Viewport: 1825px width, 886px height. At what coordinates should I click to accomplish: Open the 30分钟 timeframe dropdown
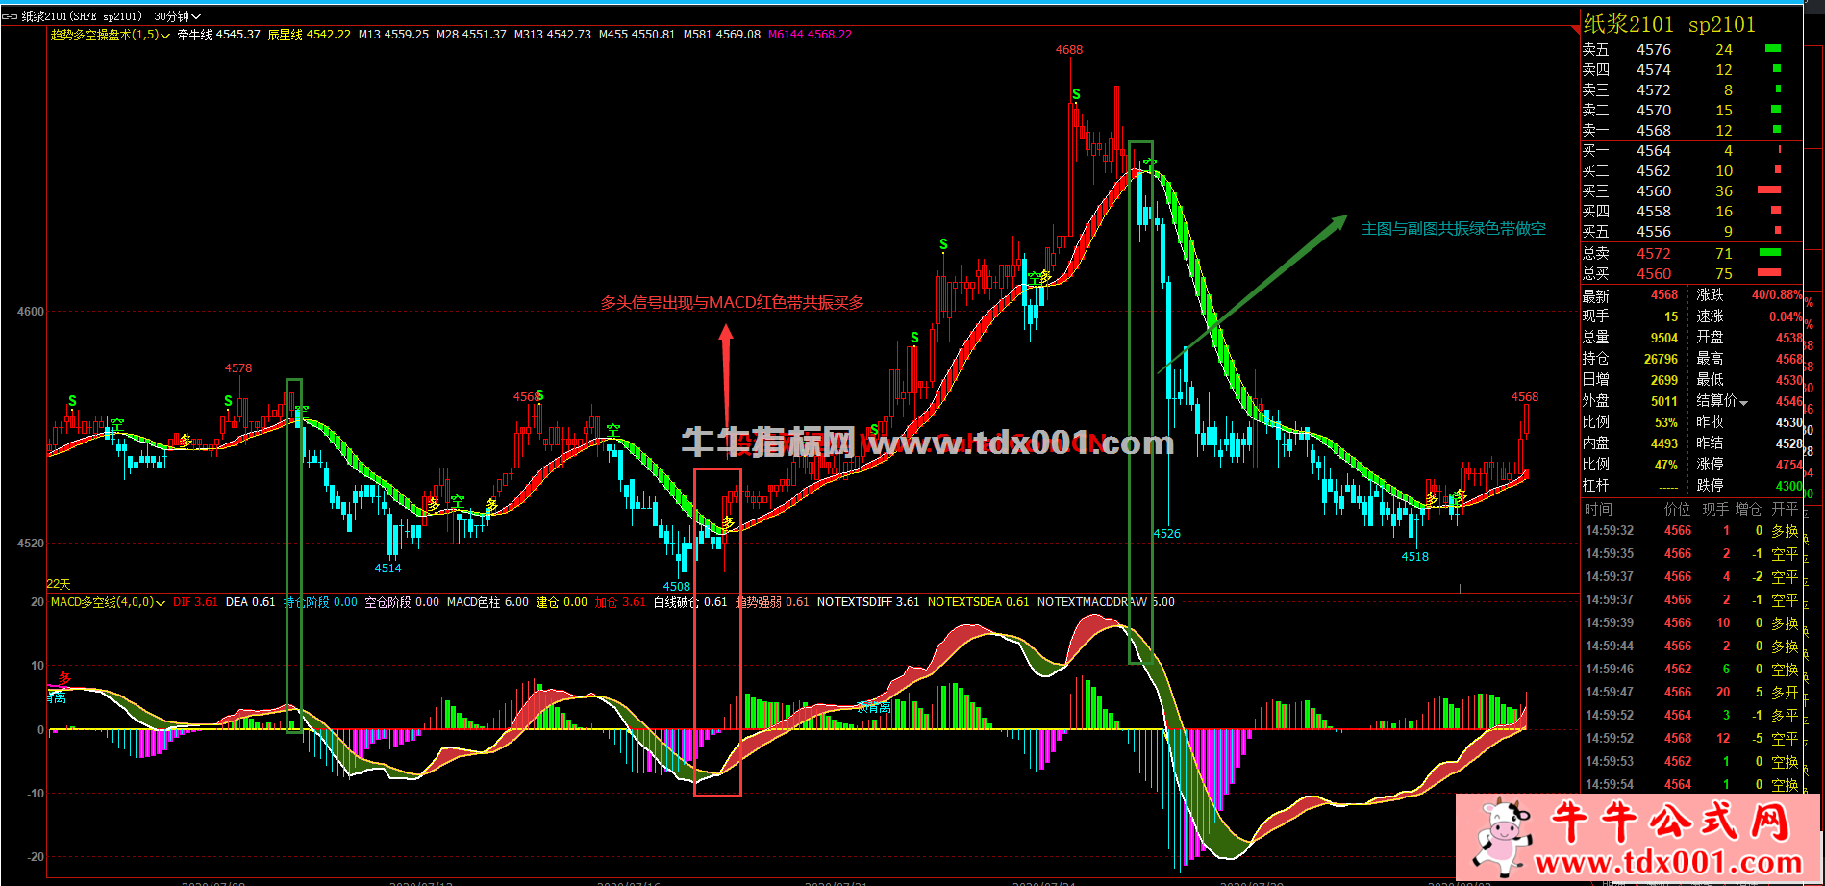pyautogui.click(x=177, y=16)
